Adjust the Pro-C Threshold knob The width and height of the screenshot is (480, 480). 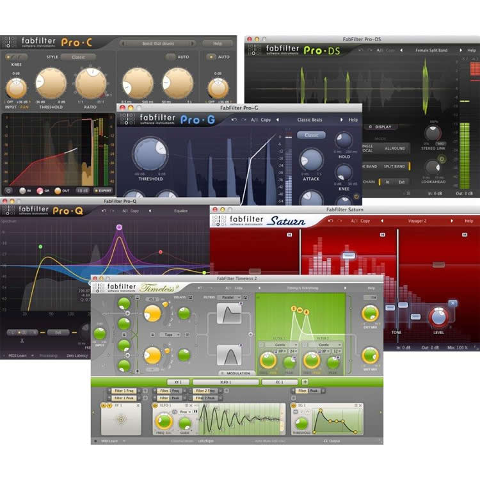51,83
